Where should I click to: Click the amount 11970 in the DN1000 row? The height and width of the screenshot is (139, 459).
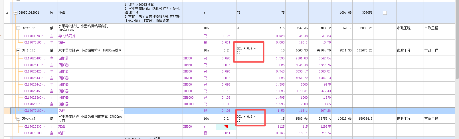pyautogui.click(x=326, y=98)
